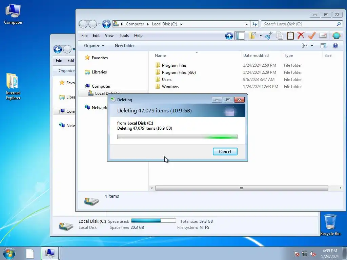The image size is (347, 260).
Task: Click the Cut scissors icon
Action: point(269,36)
